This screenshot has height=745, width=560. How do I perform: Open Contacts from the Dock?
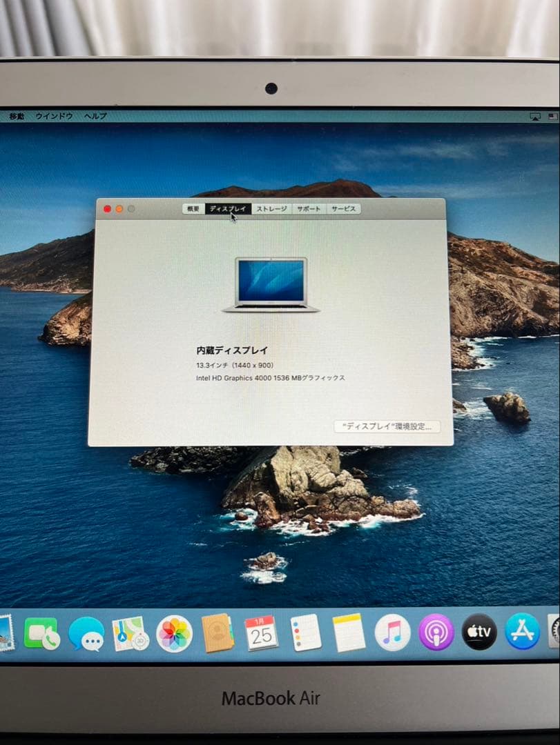218,633
